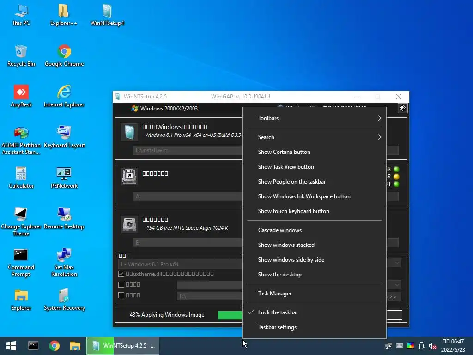Image resolution: width=473 pixels, height=355 pixels.
Task: Select Show Cortana button
Action: [314, 152]
